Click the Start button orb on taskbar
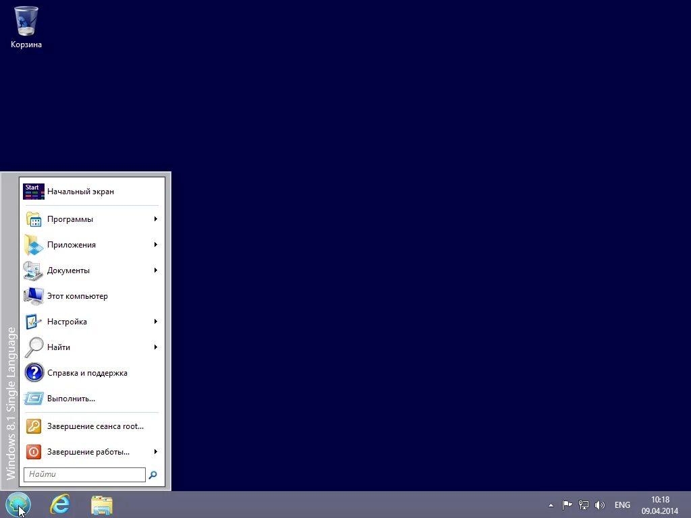Image resolution: width=691 pixels, height=518 pixels. tap(18, 505)
